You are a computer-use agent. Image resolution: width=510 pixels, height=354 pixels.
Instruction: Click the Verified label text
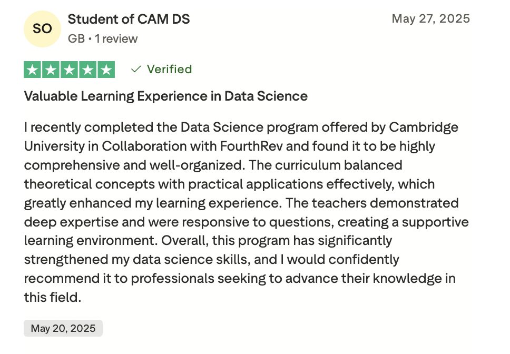169,69
